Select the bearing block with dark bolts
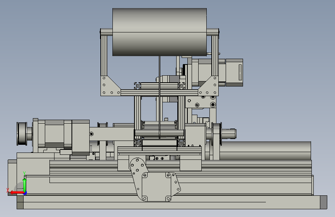This screenshot has height=217, width=335. 201,102
